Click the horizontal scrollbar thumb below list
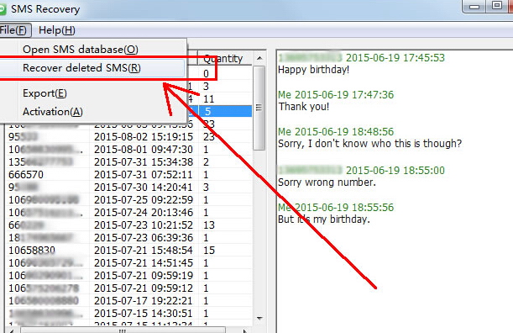The width and height of the screenshot is (513, 333). (123, 330)
